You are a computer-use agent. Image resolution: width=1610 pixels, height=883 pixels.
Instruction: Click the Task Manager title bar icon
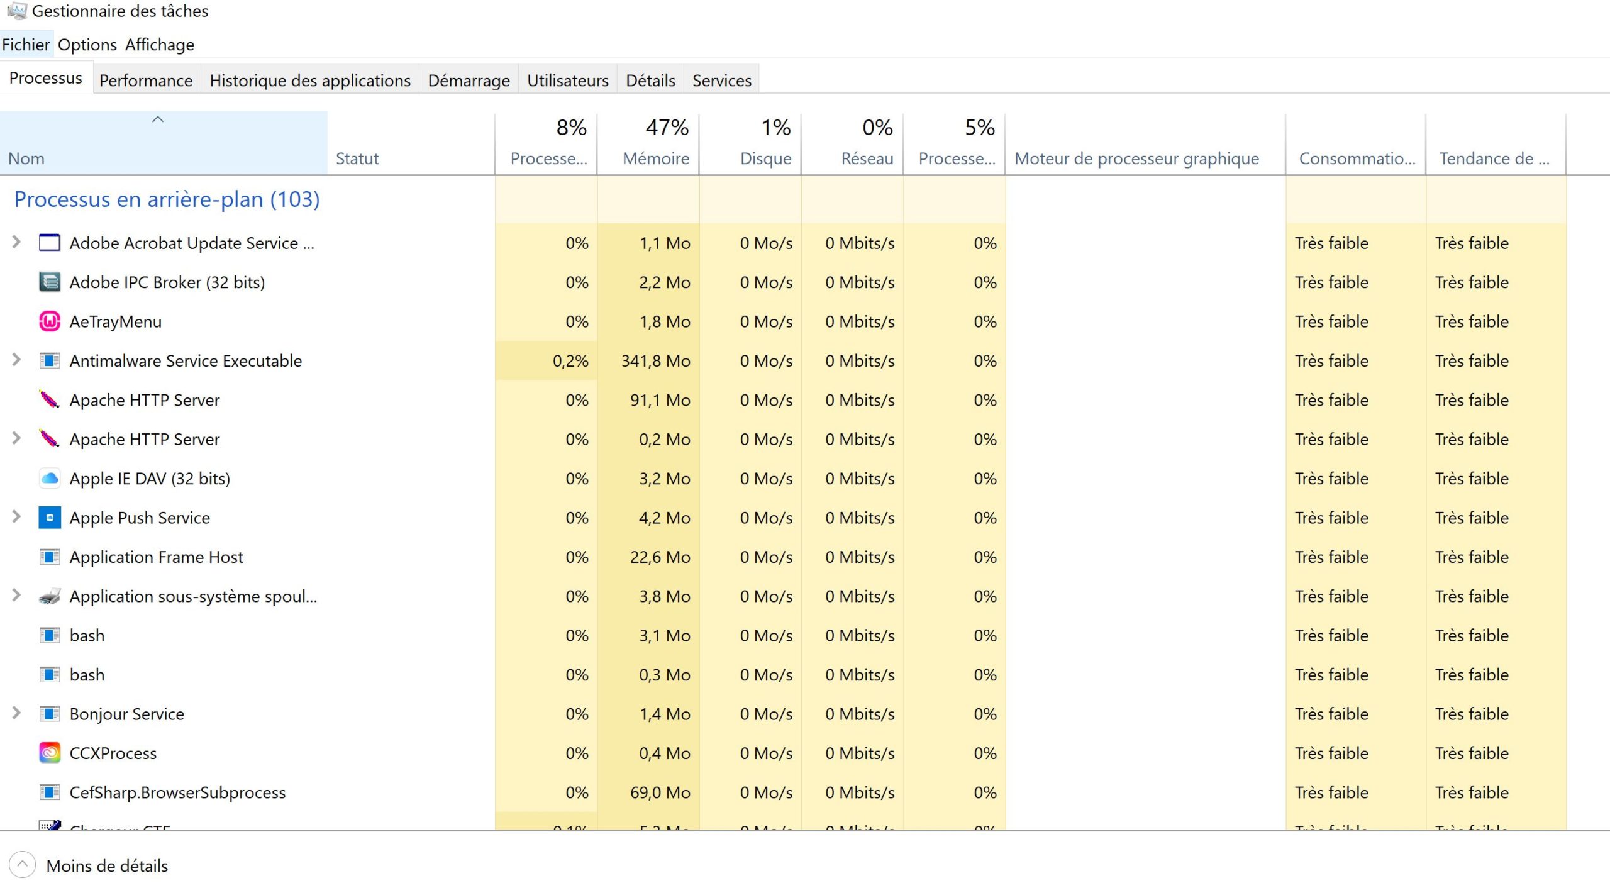(17, 11)
